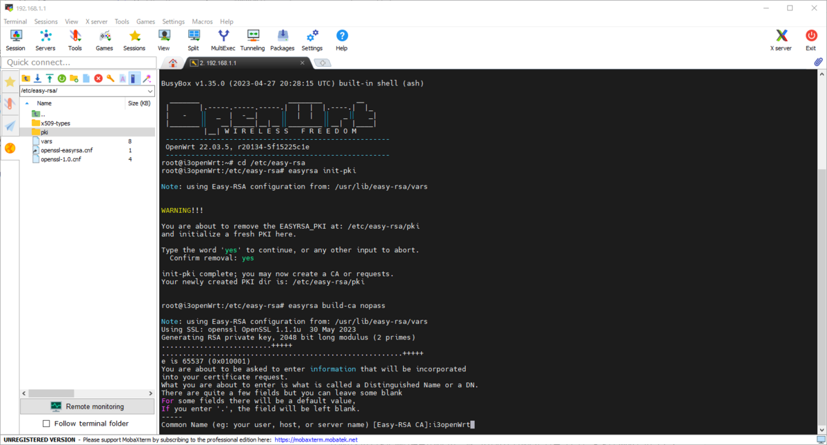Open the View menu in menu bar
The height and width of the screenshot is (445, 827).
coord(72,21)
